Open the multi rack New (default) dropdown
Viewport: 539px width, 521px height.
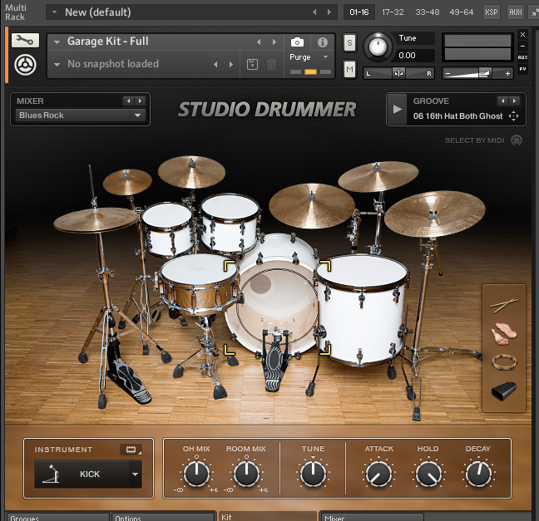(x=54, y=12)
